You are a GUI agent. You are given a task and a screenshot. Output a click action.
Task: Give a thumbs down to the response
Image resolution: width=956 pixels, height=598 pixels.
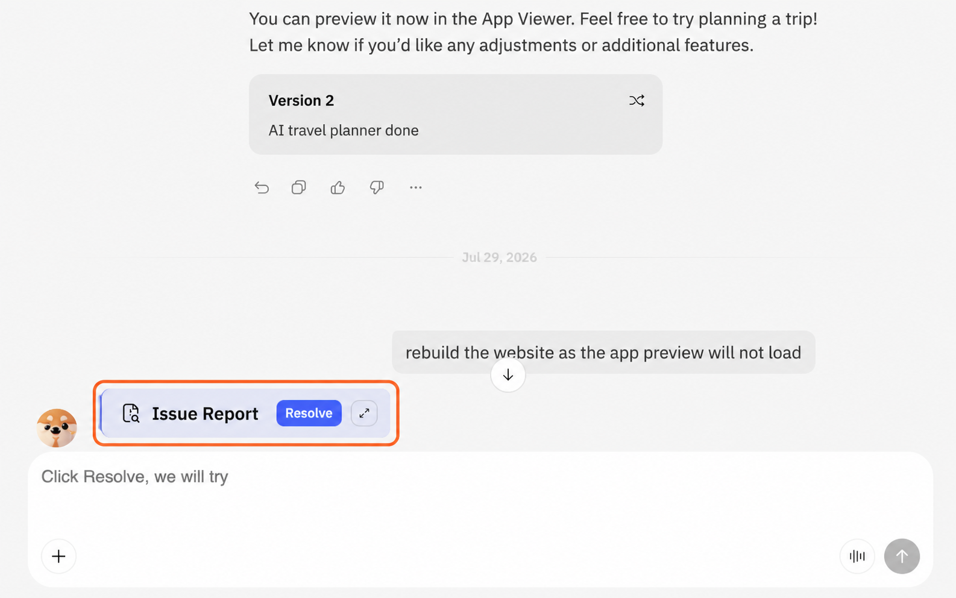coord(377,187)
